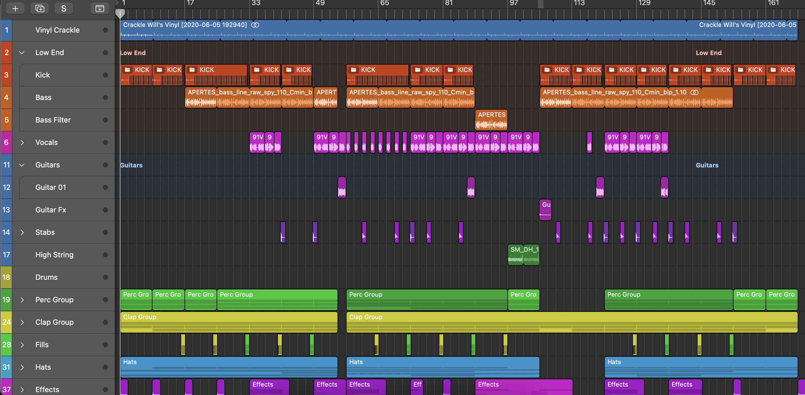Select the playhead marker at bar 1
805x395 pixels.
tap(120, 13)
